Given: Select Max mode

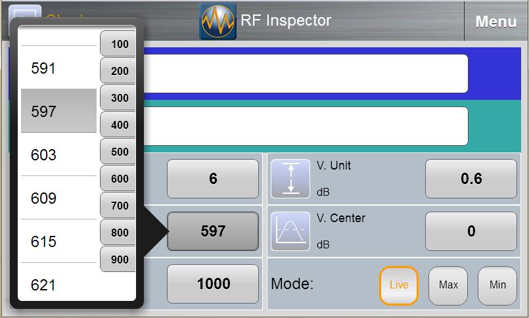Looking at the screenshot, I should [x=448, y=285].
